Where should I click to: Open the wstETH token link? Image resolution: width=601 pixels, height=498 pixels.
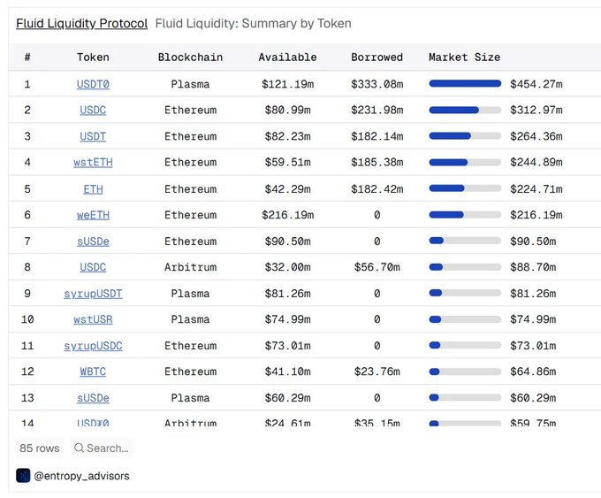(93, 163)
